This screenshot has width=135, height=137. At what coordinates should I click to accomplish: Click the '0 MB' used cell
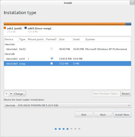(x=76, y=63)
